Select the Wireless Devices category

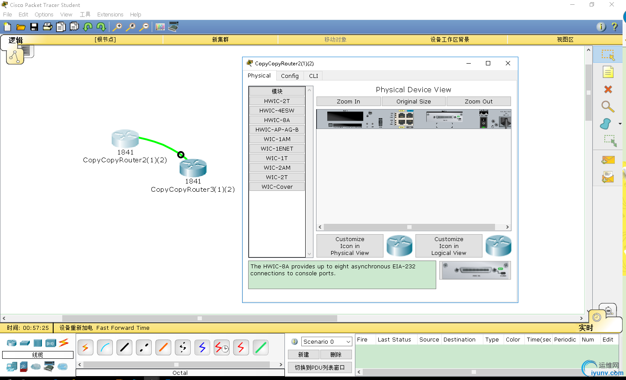51,343
